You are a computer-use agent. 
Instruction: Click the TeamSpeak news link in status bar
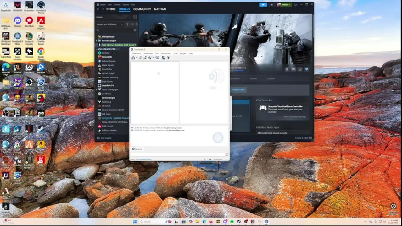pyautogui.click(x=144, y=159)
